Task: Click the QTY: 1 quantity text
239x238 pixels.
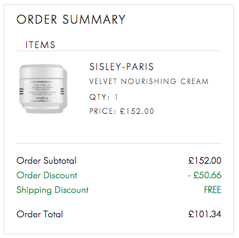Action: click(x=104, y=97)
